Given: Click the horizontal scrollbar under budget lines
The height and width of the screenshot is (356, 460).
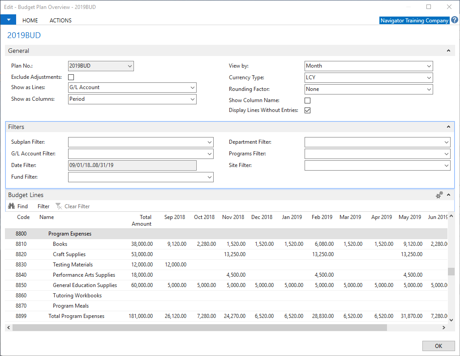Looking at the screenshot, I should 199,328.
